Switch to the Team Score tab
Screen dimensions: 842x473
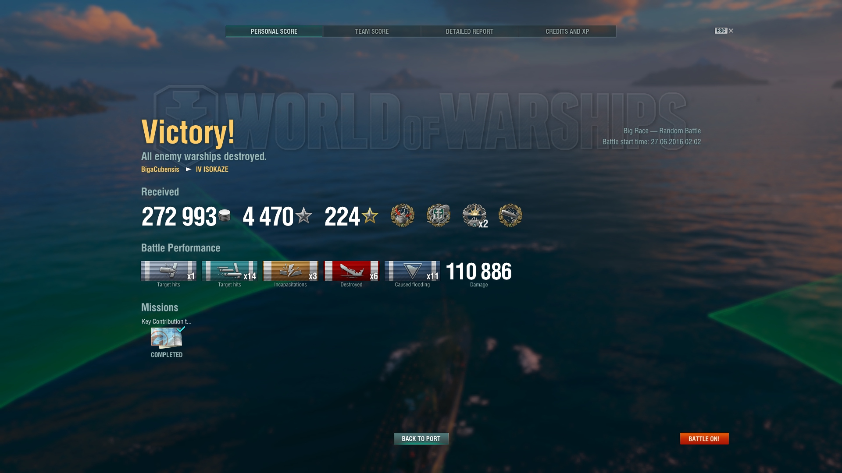[x=371, y=32]
